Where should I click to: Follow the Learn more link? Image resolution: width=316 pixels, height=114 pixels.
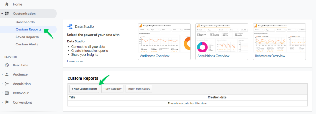pos(75,61)
